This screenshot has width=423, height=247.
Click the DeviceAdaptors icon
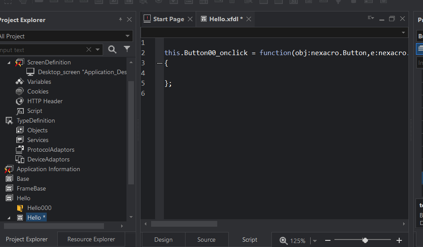[x=20, y=159]
